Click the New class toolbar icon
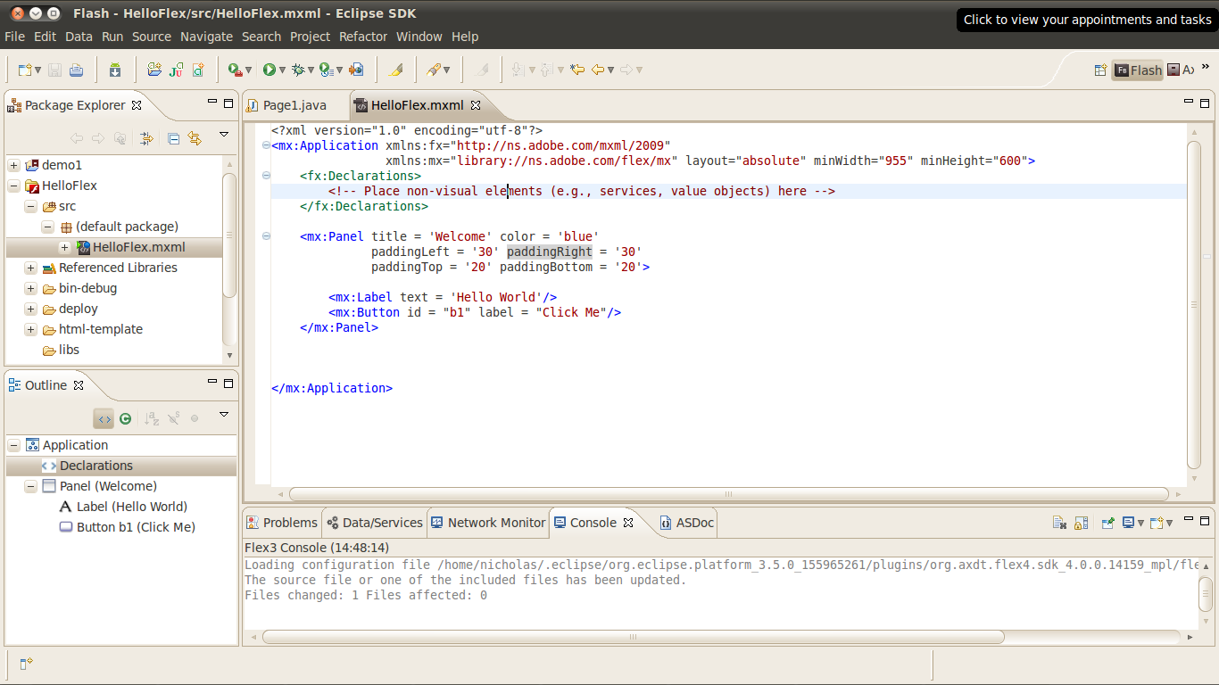 point(198,70)
